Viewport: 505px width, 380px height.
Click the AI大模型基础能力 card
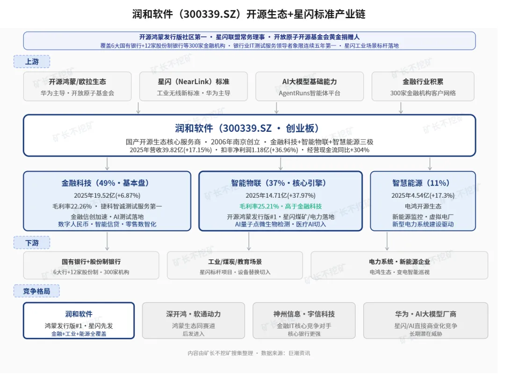coord(310,86)
